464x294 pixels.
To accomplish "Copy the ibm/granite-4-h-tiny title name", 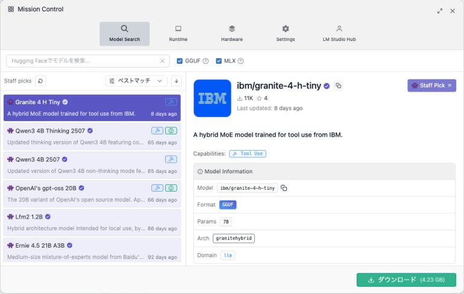I will pyautogui.click(x=339, y=86).
